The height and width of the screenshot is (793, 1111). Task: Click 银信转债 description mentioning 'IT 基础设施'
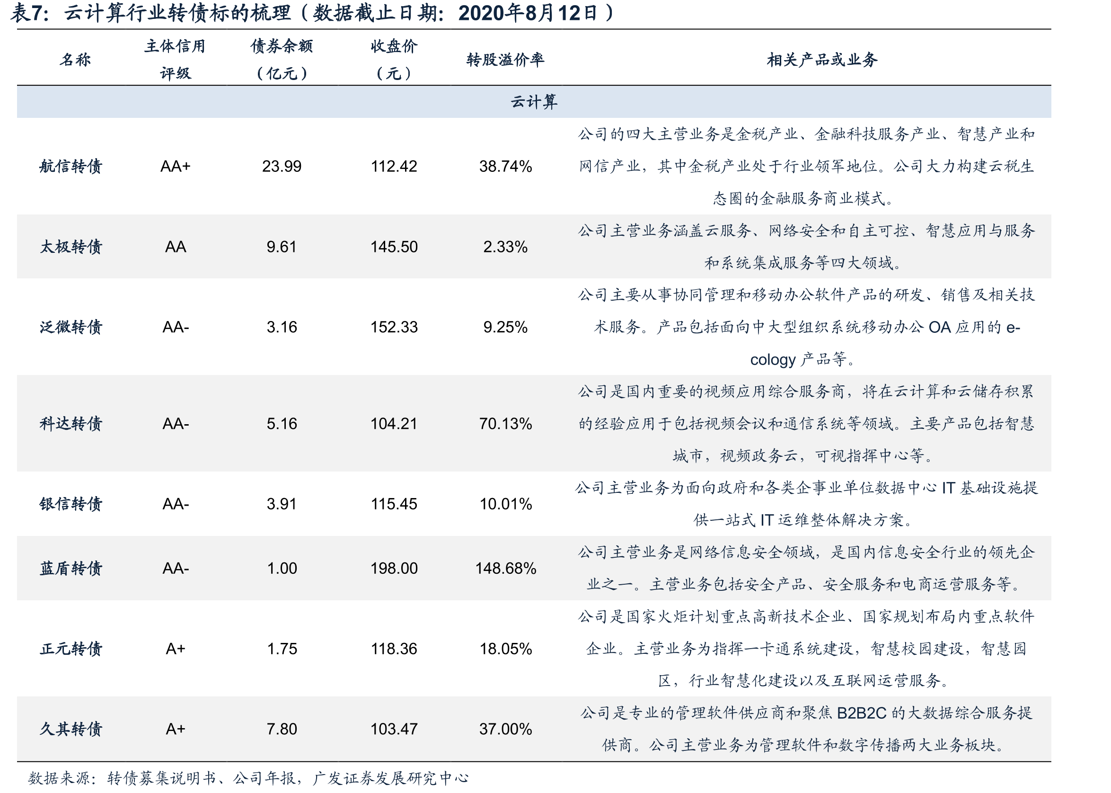[806, 503]
